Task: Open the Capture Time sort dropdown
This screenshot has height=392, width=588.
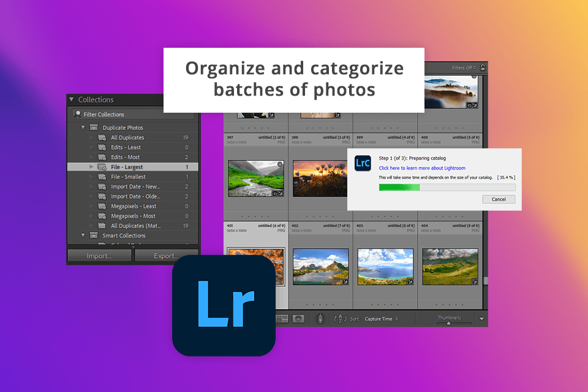Action: (x=381, y=319)
